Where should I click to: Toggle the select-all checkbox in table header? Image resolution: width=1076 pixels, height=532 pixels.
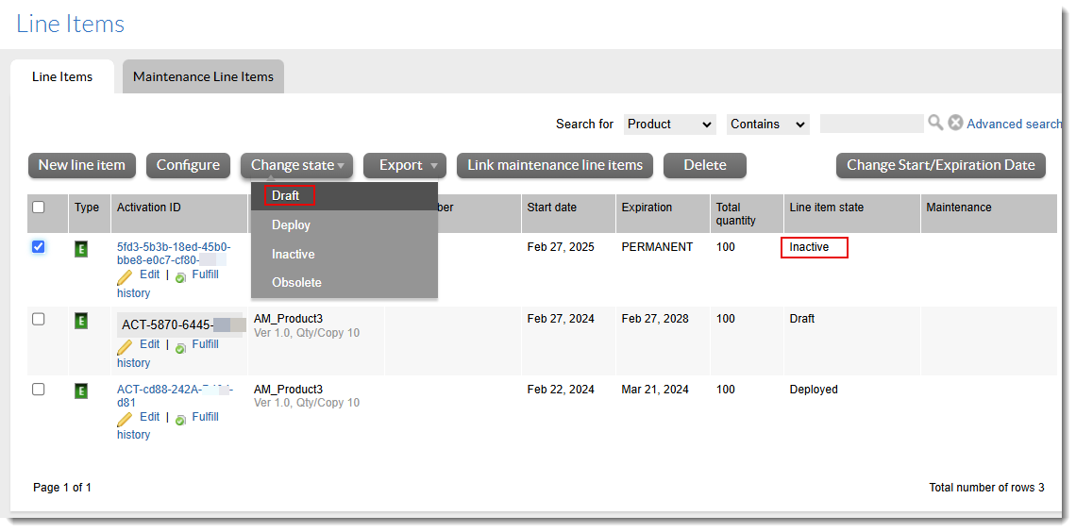[x=39, y=208]
